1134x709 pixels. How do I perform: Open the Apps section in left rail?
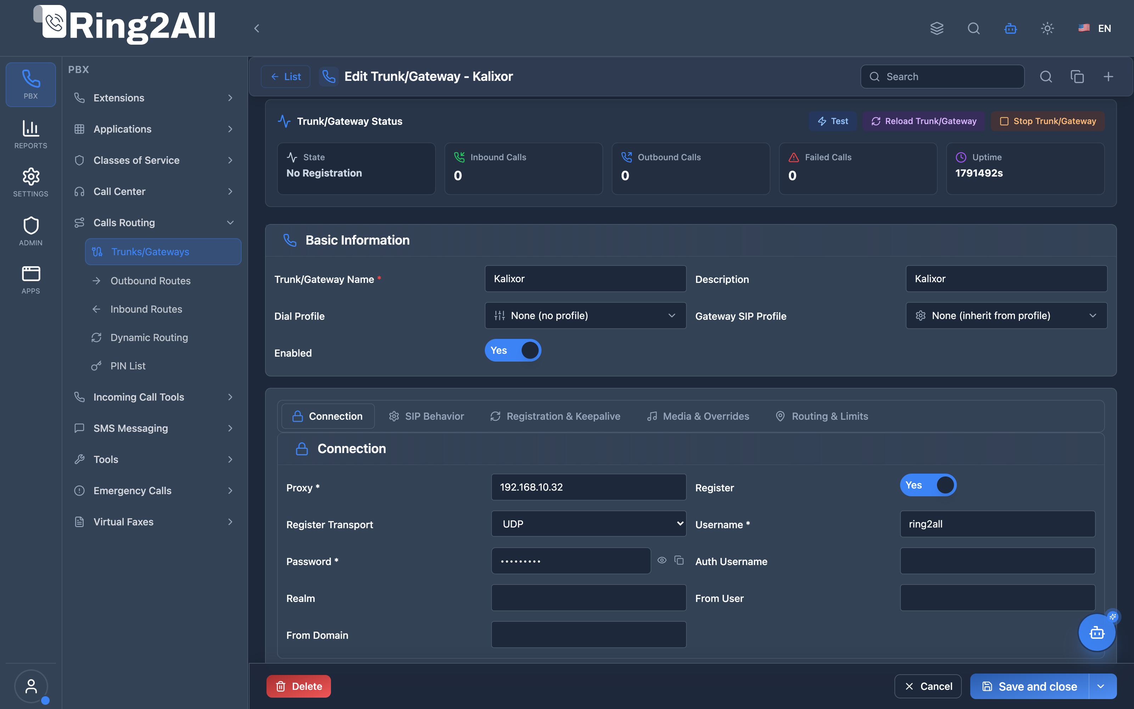(x=31, y=280)
